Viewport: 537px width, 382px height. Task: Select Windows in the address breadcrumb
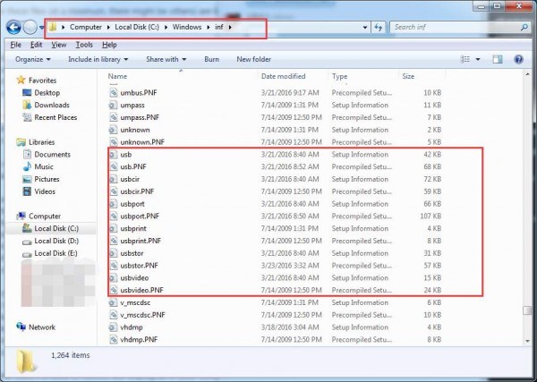click(x=187, y=27)
